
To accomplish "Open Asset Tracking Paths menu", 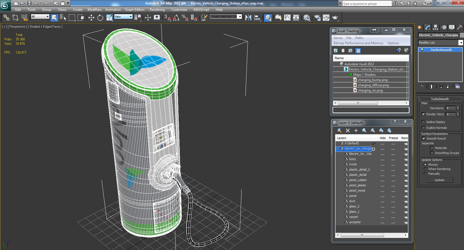I will [x=359, y=38].
